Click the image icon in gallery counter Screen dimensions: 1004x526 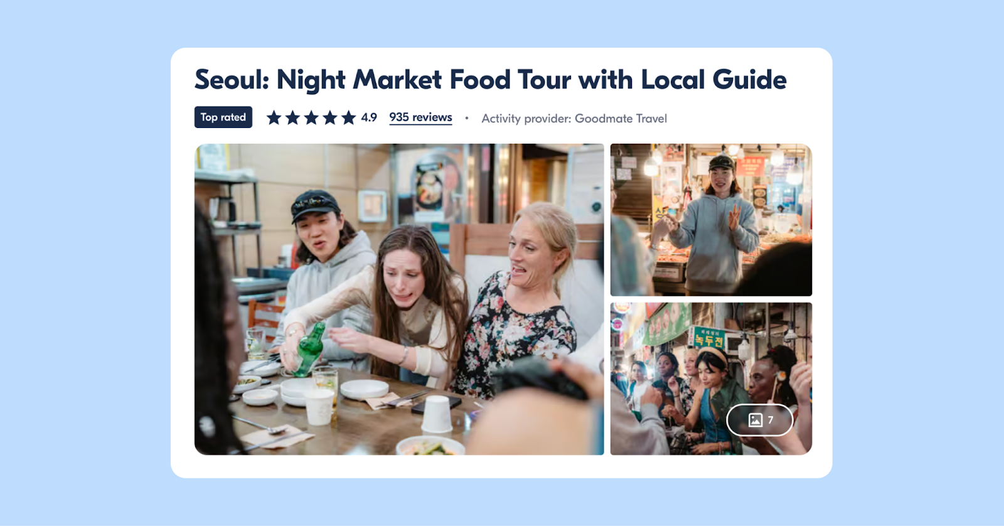[x=756, y=420]
